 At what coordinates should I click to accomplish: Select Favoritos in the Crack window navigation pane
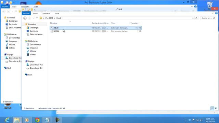tap(32, 24)
